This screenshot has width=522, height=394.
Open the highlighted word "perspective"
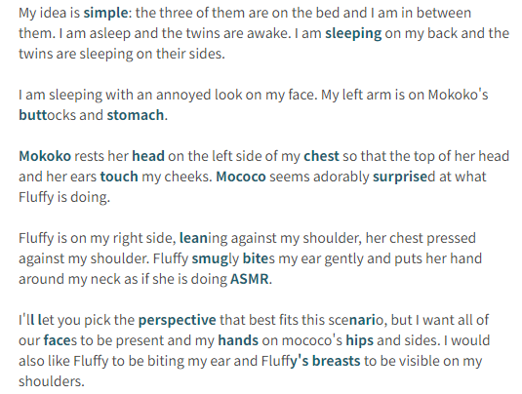point(178,321)
